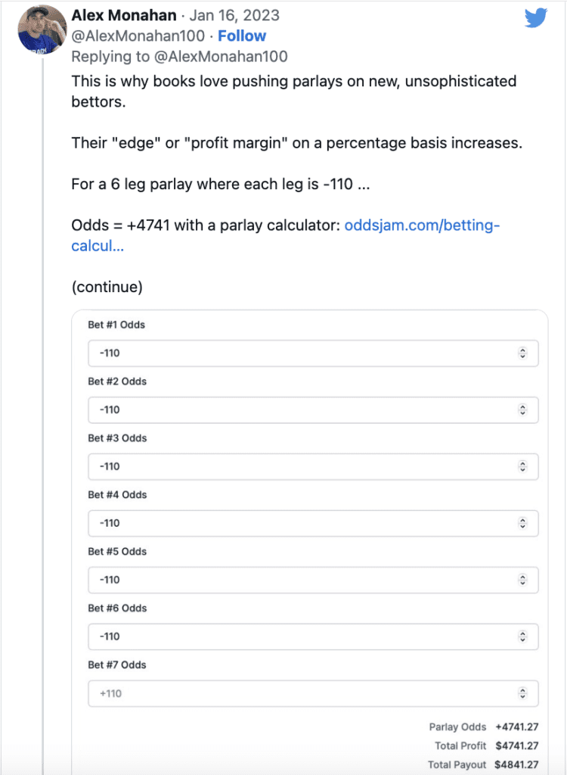Adjust the Bet #1 Odds stepper arrows

tap(522, 353)
